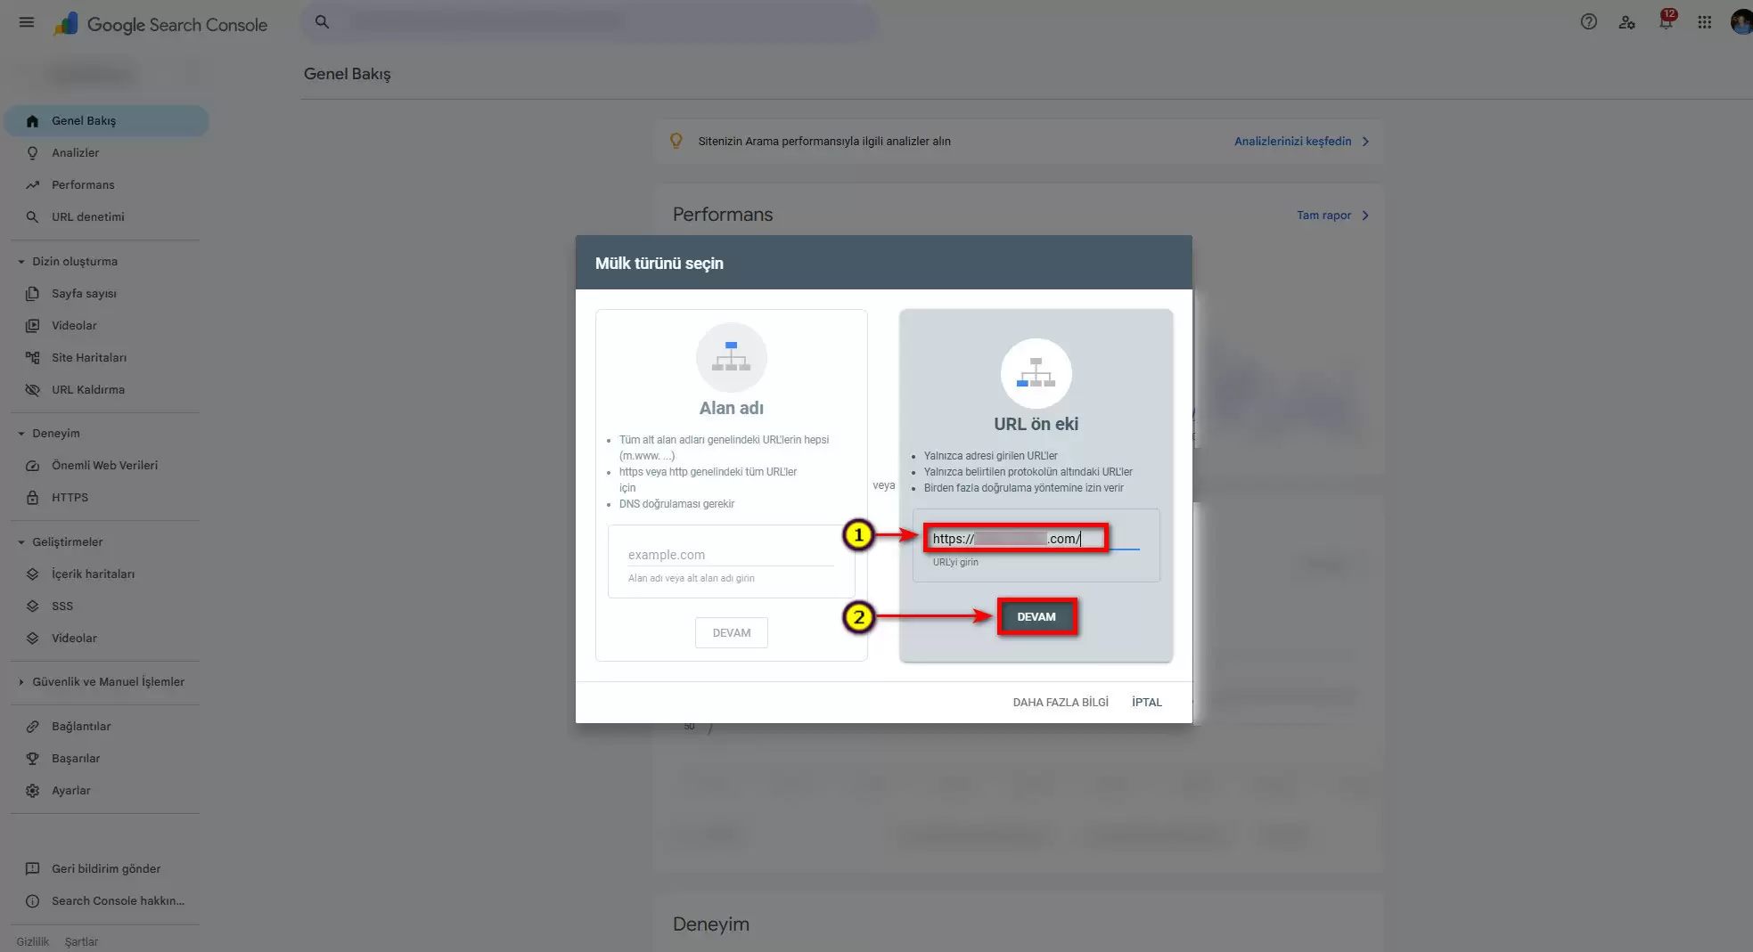1753x952 pixels.
Task: Click the Ayarlar gear icon
Action: click(x=32, y=791)
